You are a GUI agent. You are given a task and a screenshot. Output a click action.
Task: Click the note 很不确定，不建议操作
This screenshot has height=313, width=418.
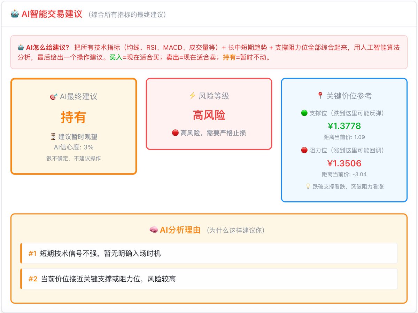(x=73, y=158)
